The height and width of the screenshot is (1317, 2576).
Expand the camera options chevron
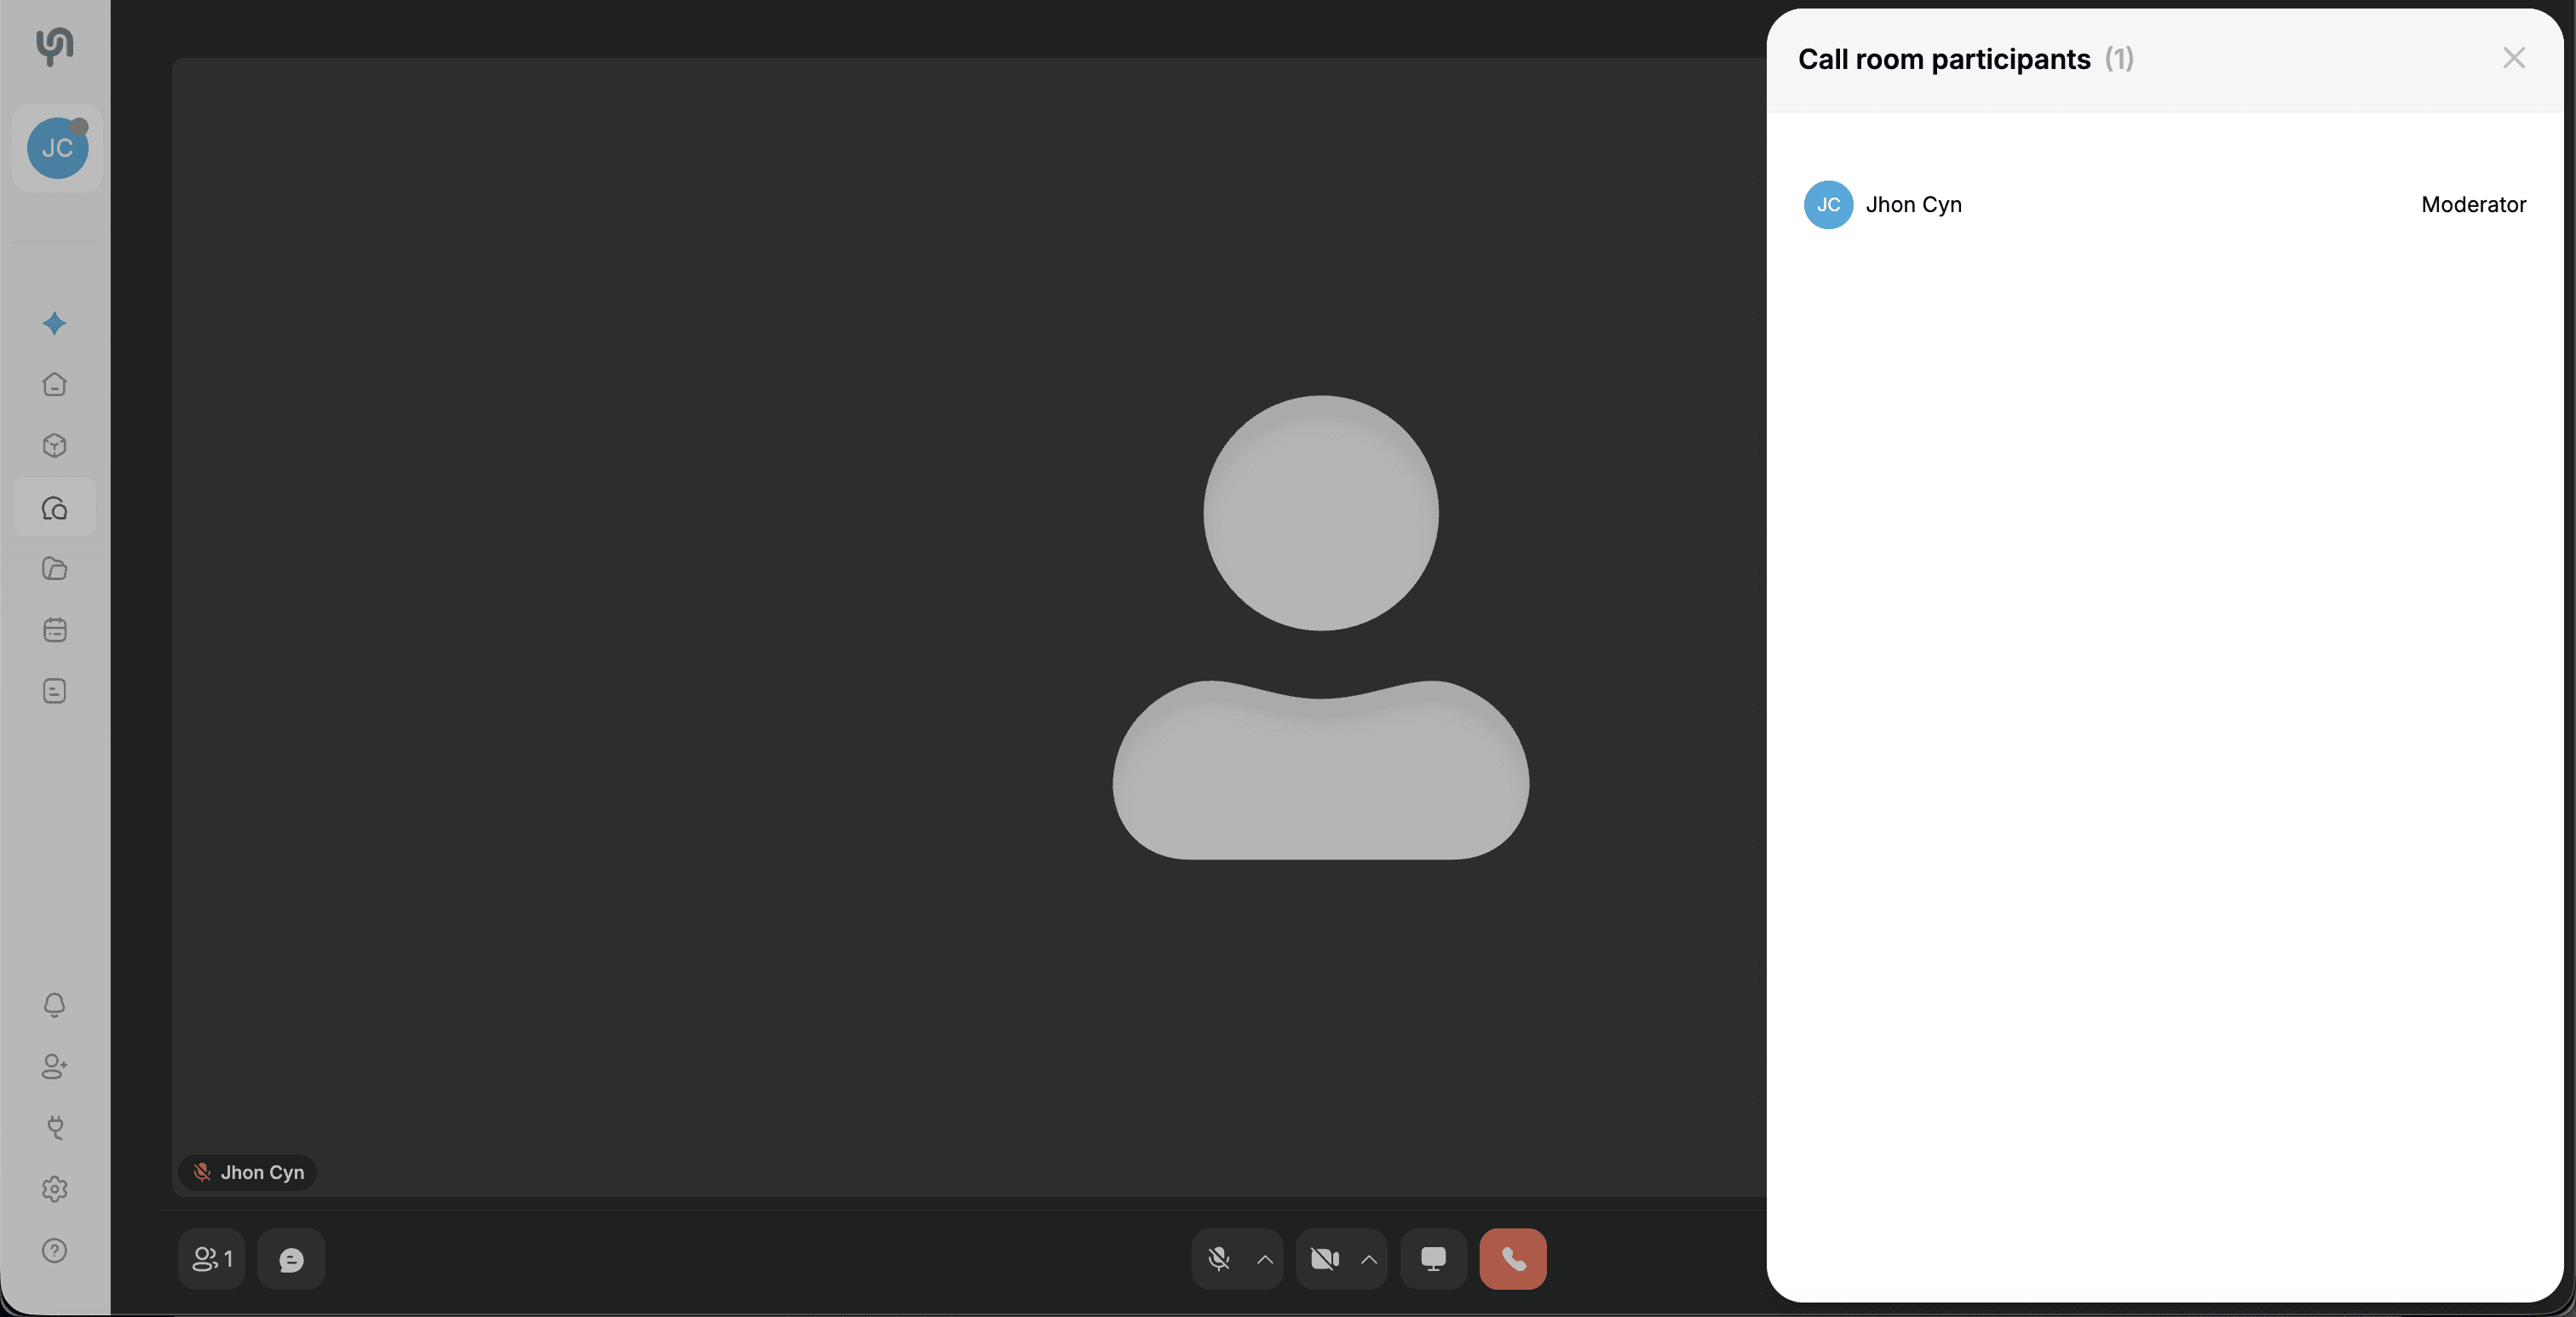[1369, 1259]
